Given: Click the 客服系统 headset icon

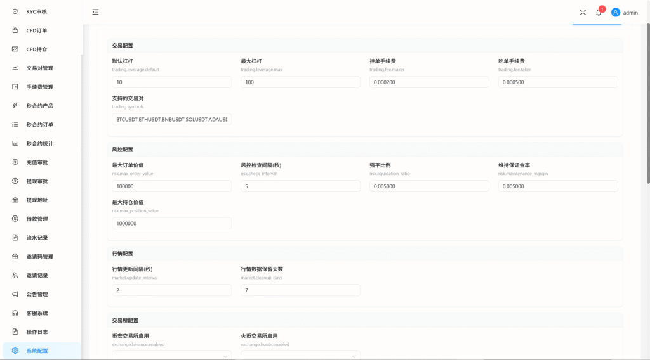Looking at the screenshot, I should click(15, 313).
